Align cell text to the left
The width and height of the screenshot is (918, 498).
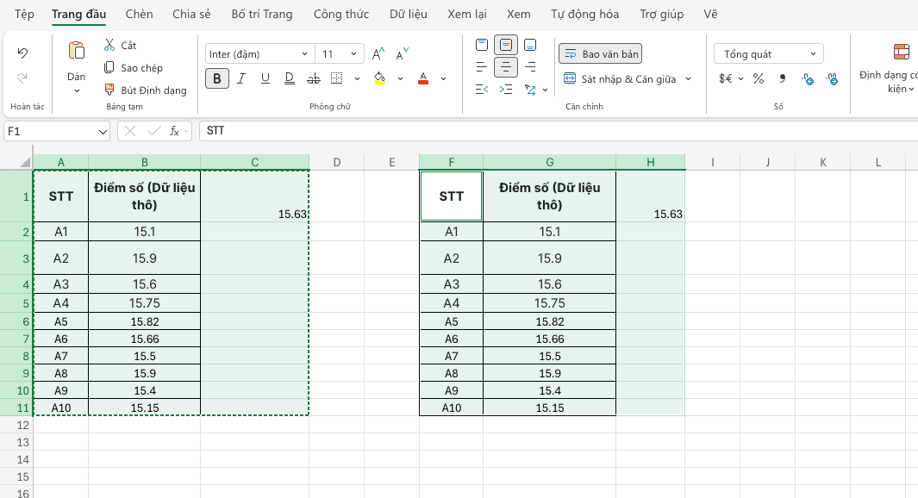[x=482, y=67]
